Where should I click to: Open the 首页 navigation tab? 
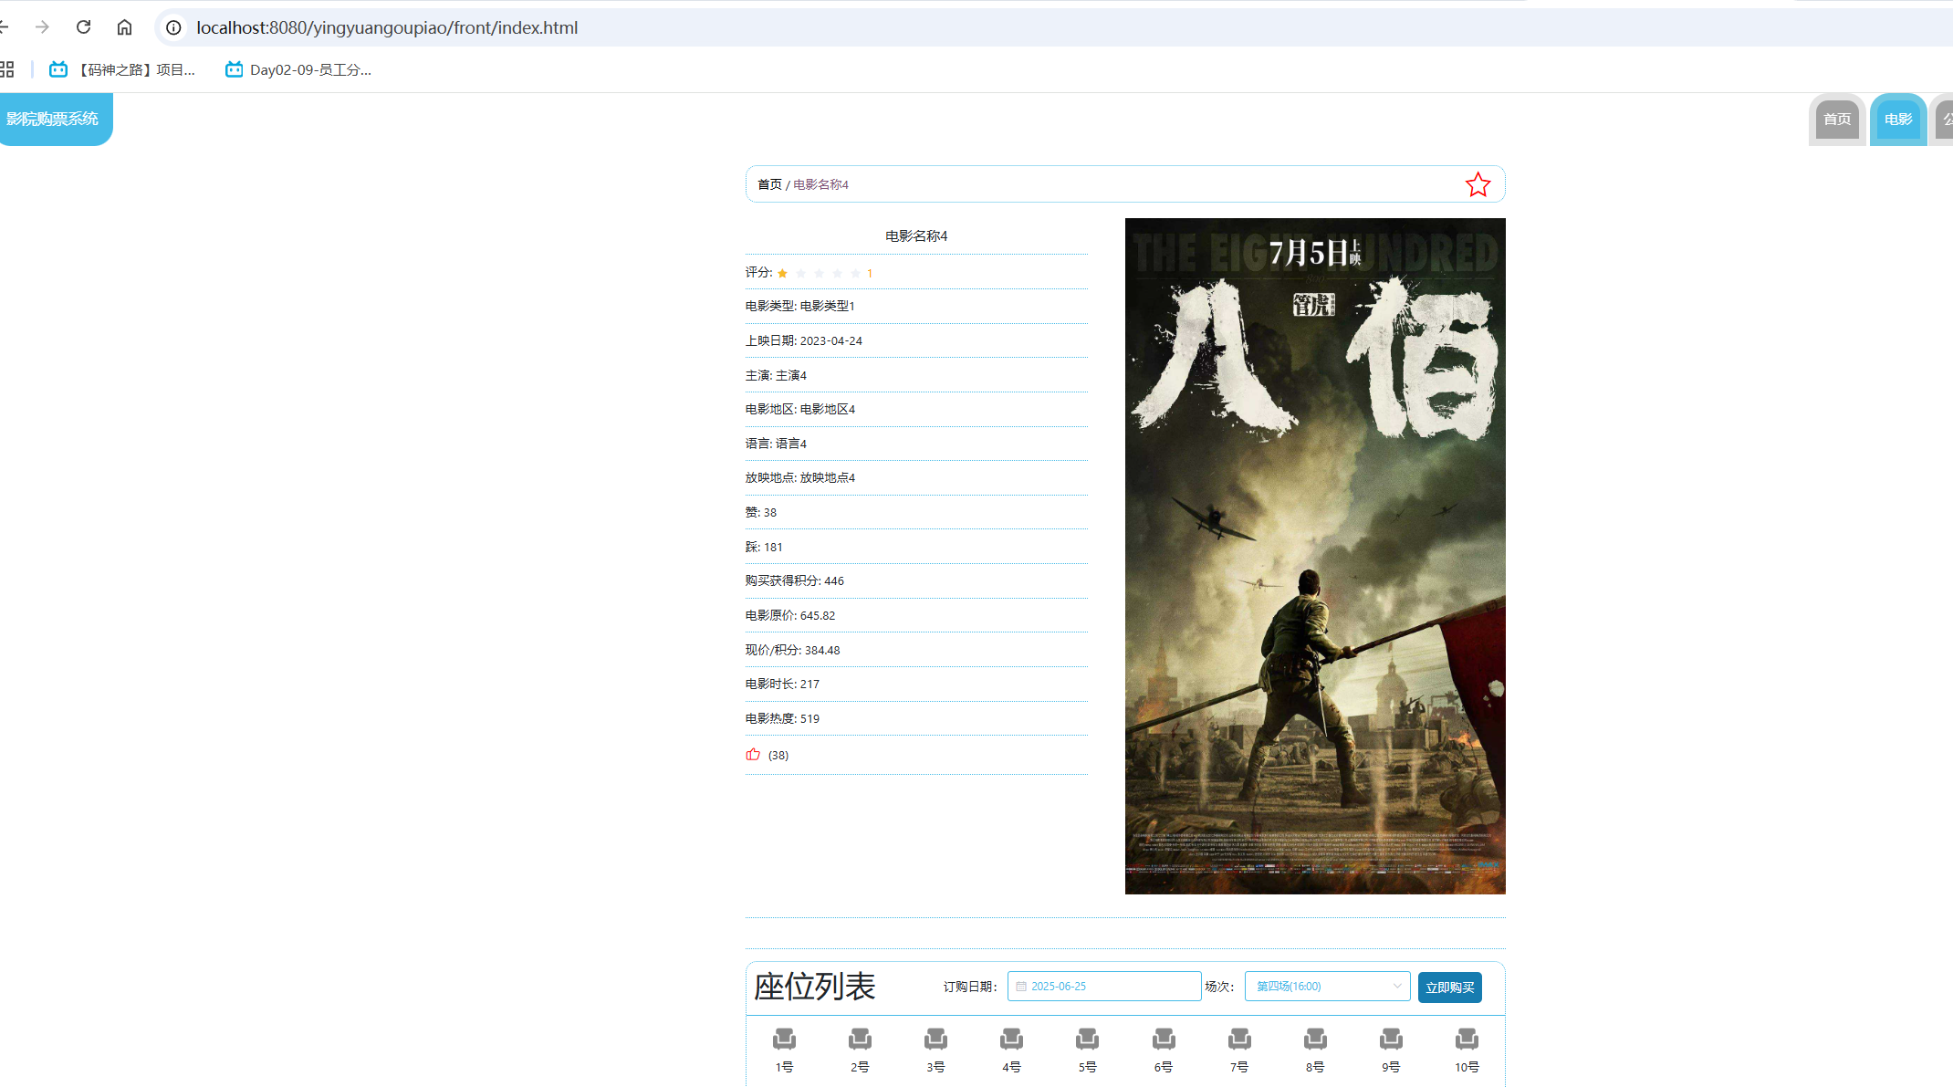point(1836,120)
